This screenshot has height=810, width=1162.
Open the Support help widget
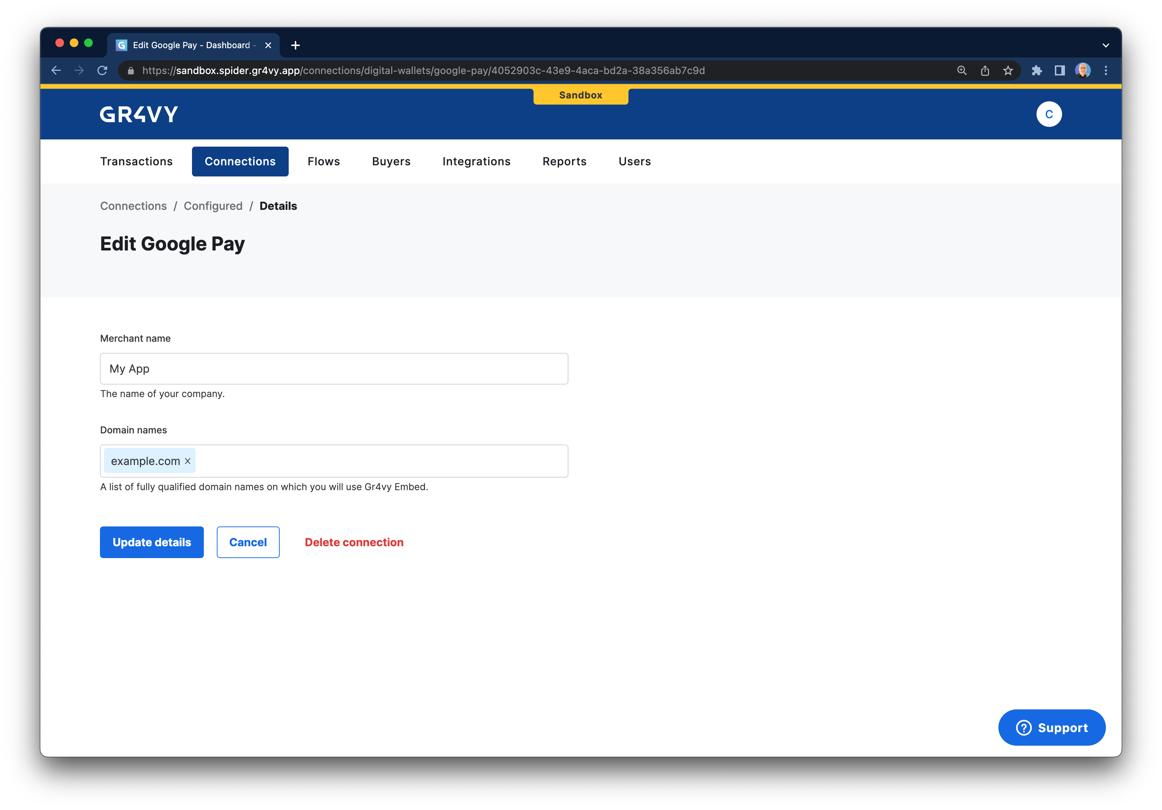click(1052, 728)
